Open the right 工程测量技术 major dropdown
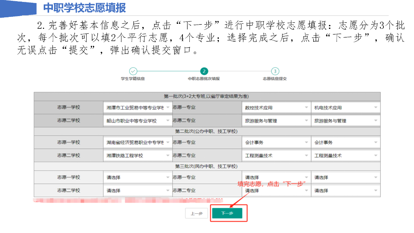Viewport: 414px width, 233px height. pos(346,155)
